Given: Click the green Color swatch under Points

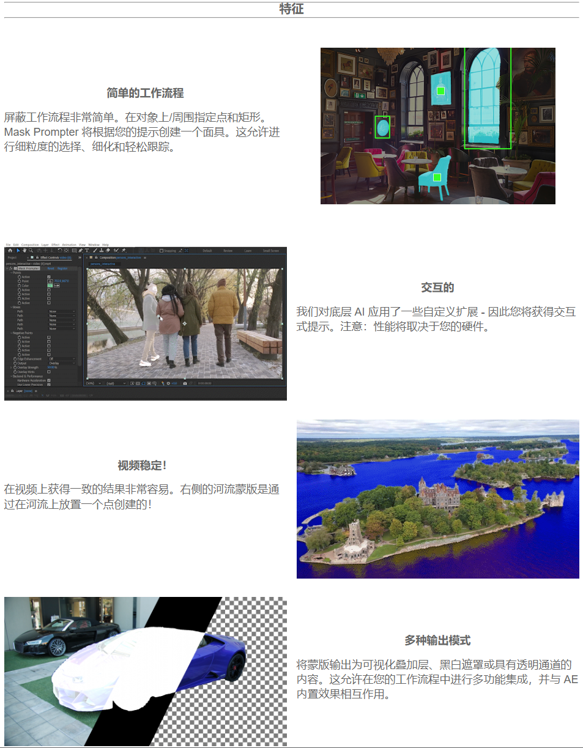Looking at the screenshot, I should tap(50, 286).
